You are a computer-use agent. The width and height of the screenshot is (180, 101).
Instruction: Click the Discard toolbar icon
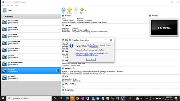coord(76,11)
